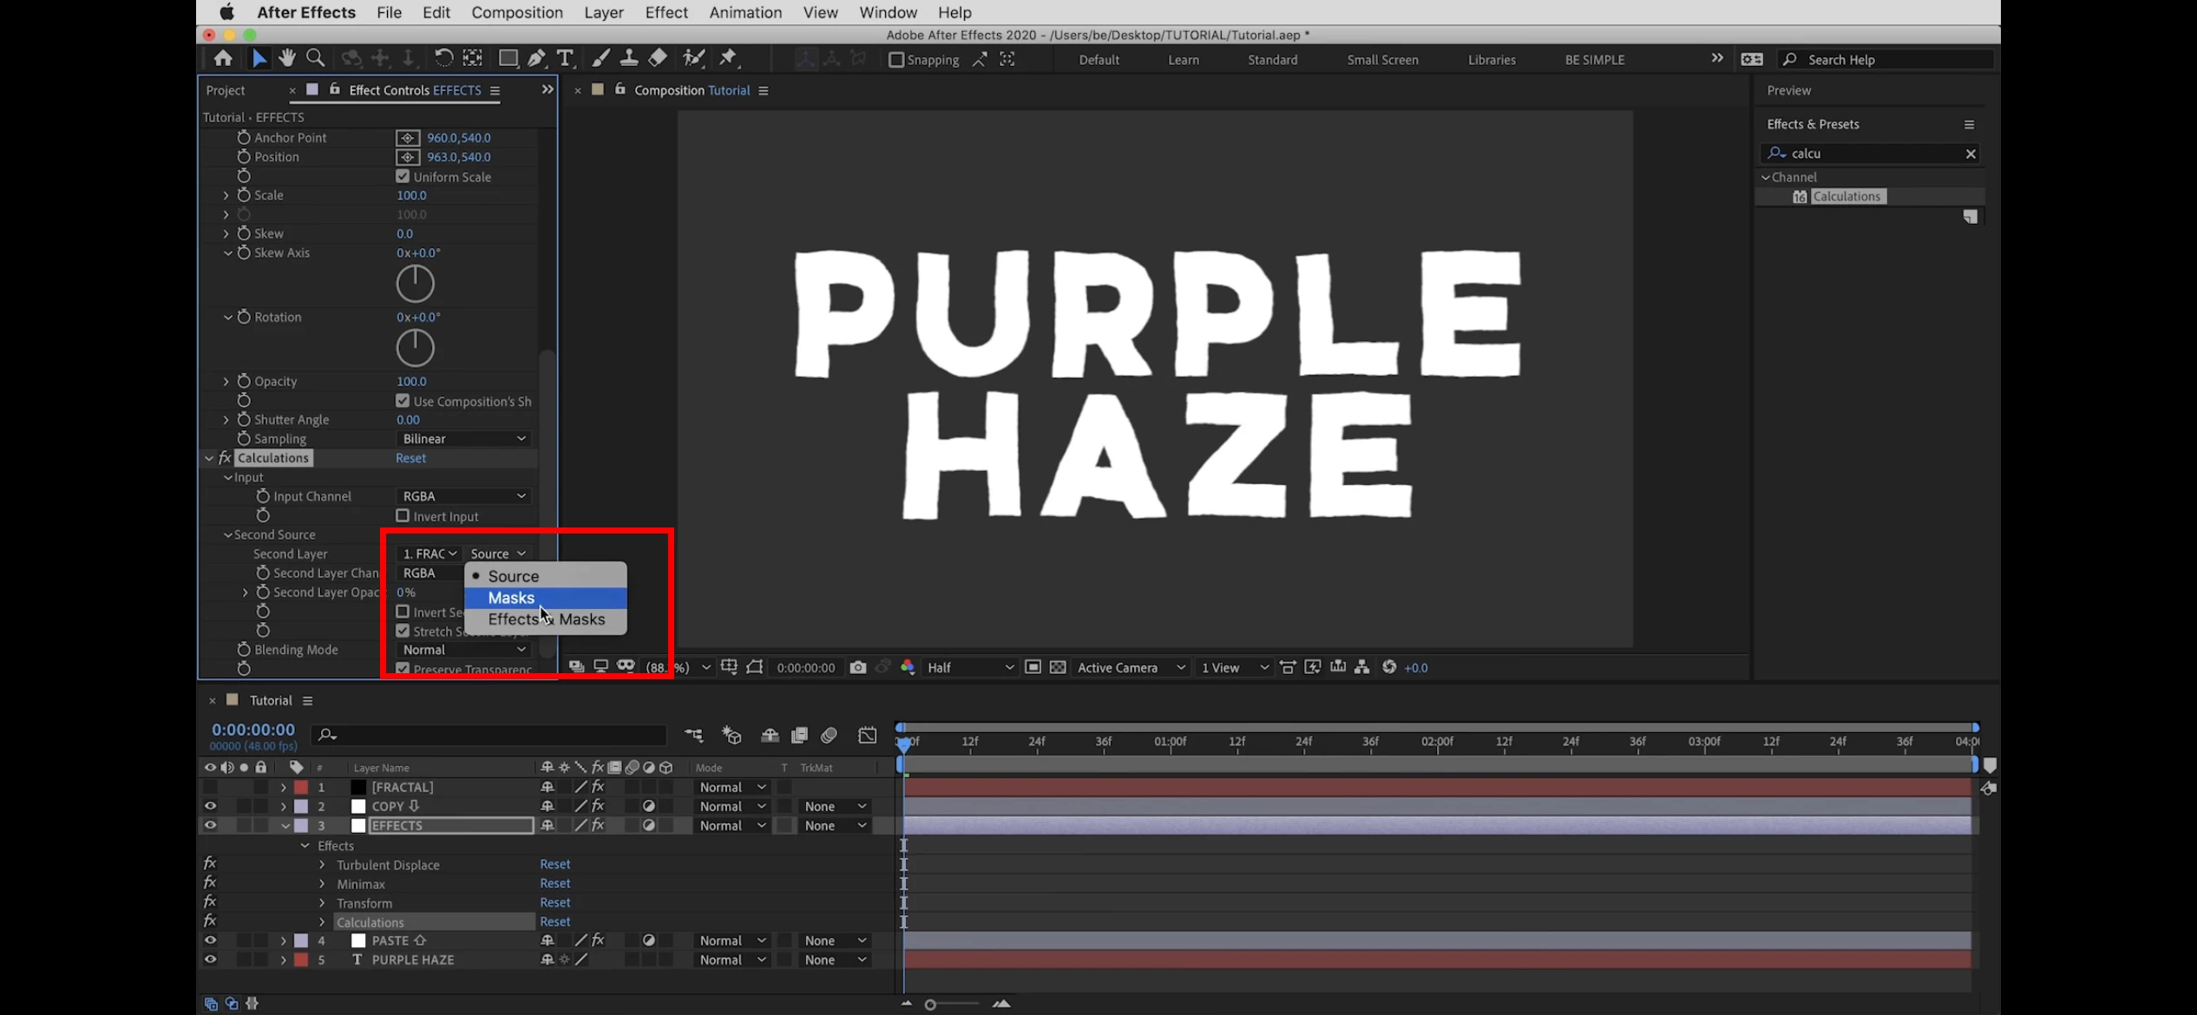The image size is (2197, 1015).
Task: Click the Position stopwatch icon
Action: [x=244, y=157]
